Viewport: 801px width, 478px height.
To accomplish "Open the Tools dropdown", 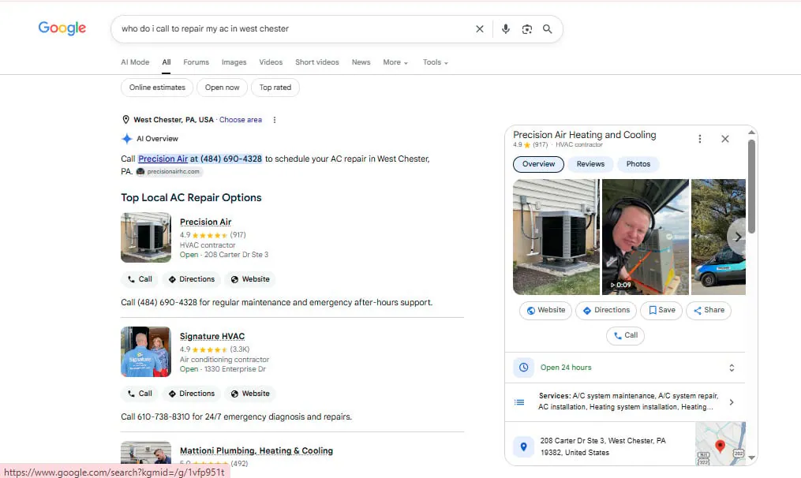I will tap(436, 62).
